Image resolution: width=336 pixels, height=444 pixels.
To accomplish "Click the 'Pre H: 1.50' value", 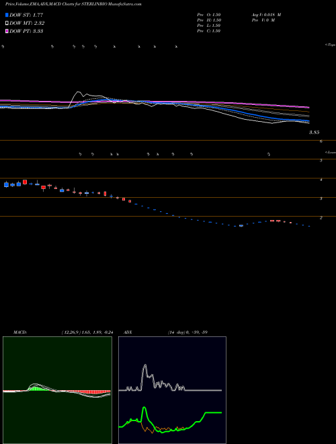I will (x=209, y=20).
